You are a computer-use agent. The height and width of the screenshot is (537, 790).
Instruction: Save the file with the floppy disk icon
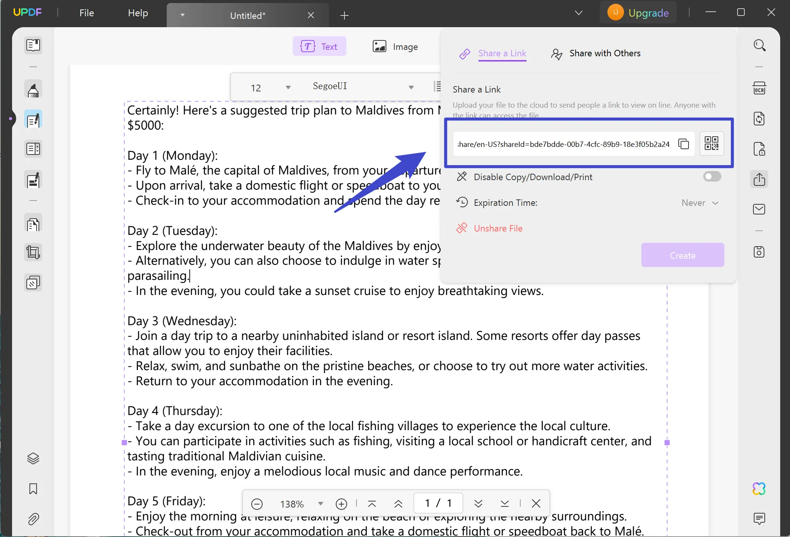click(759, 252)
